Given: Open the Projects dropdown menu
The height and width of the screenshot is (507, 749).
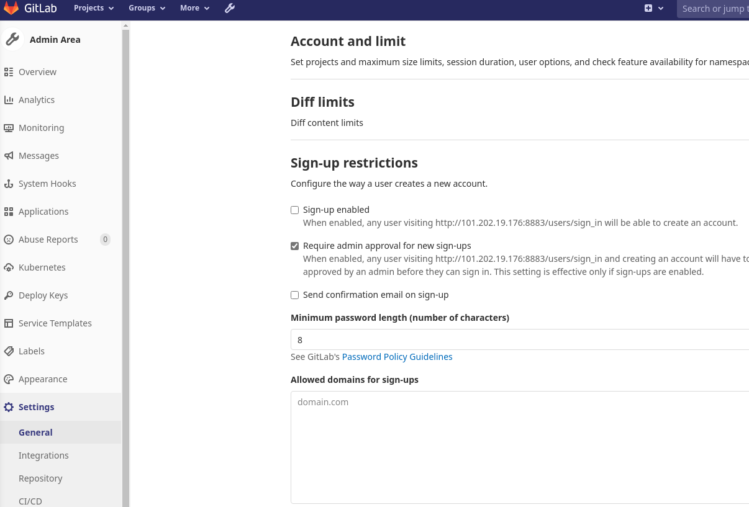Looking at the screenshot, I should tap(94, 8).
